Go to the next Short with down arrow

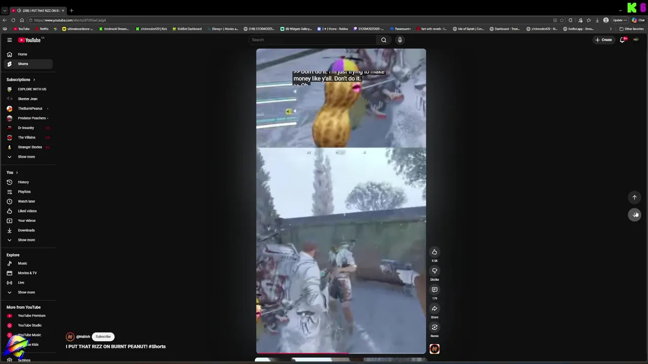click(634, 214)
